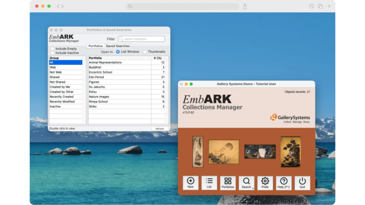This screenshot has height=205, width=365.
Task: Click the # Obj. column header
Action: (158, 58)
